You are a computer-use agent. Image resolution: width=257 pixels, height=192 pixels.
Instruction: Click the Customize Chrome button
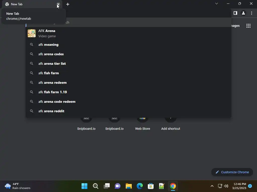(232, 172)
